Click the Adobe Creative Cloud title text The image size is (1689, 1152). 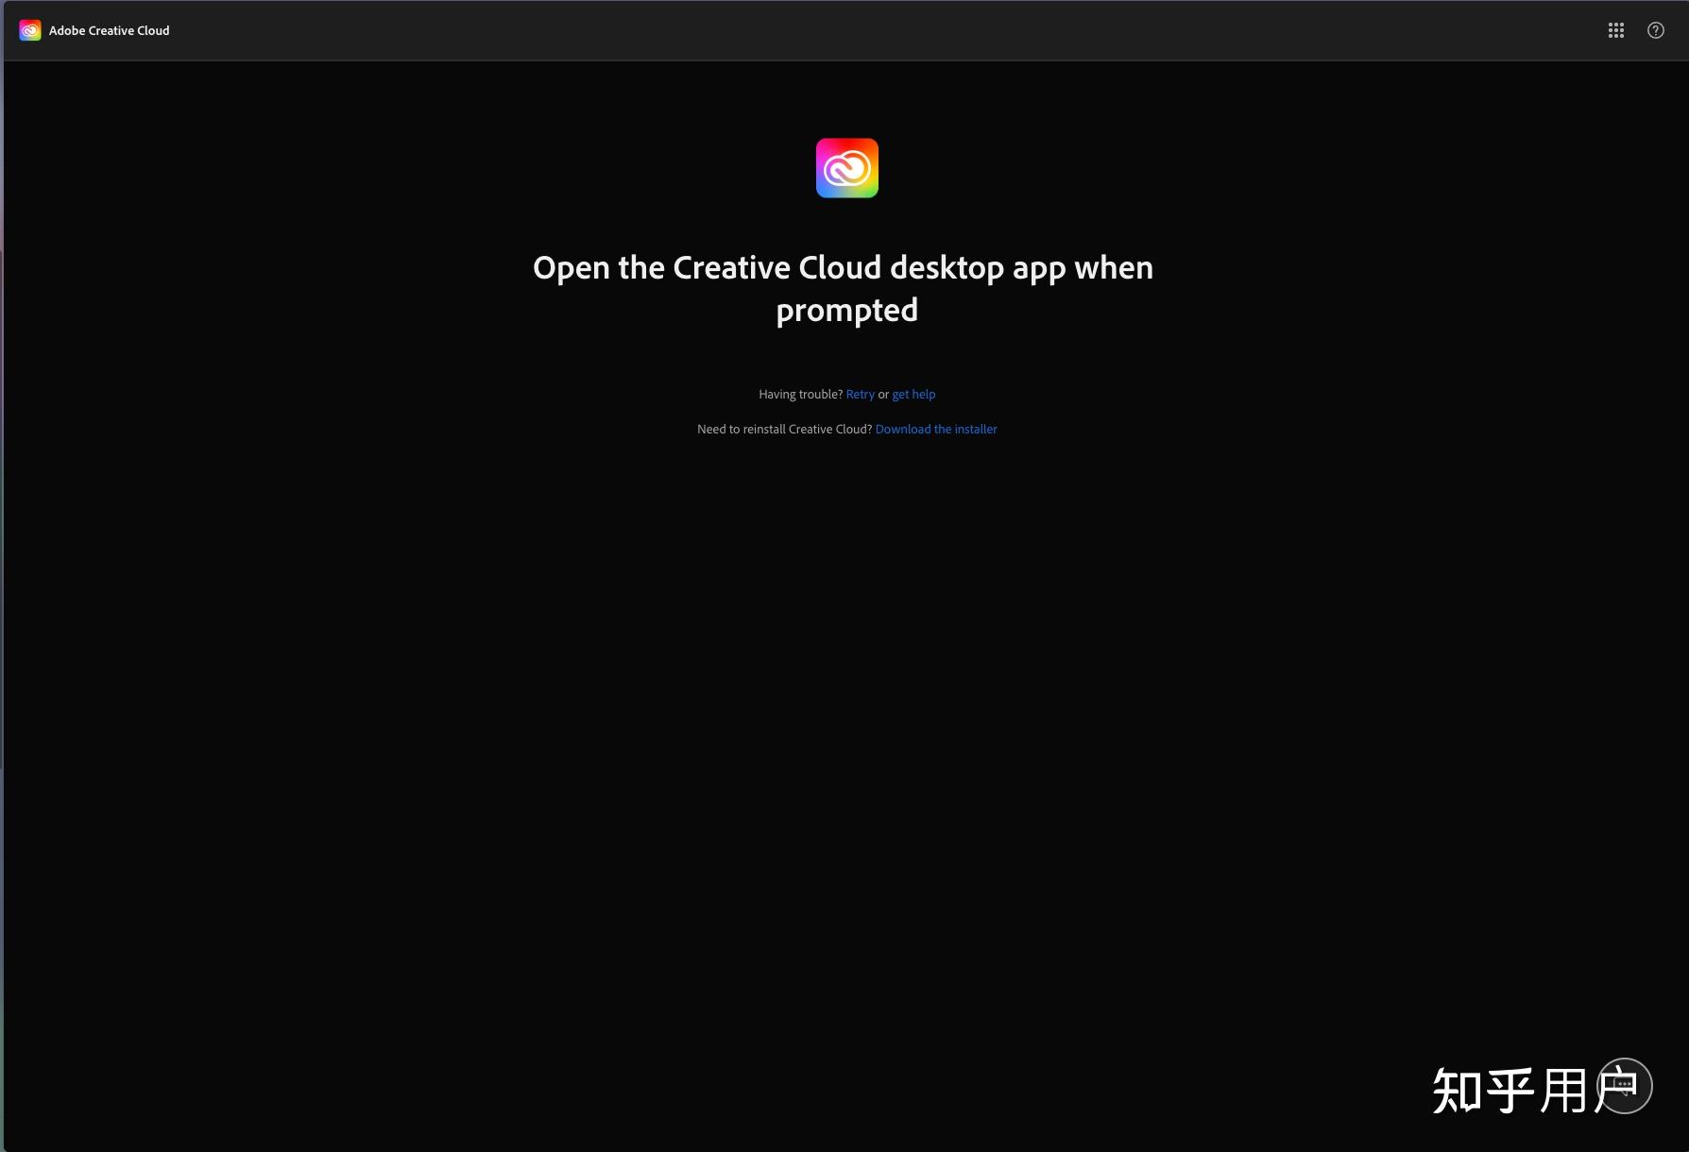[109, 29]
